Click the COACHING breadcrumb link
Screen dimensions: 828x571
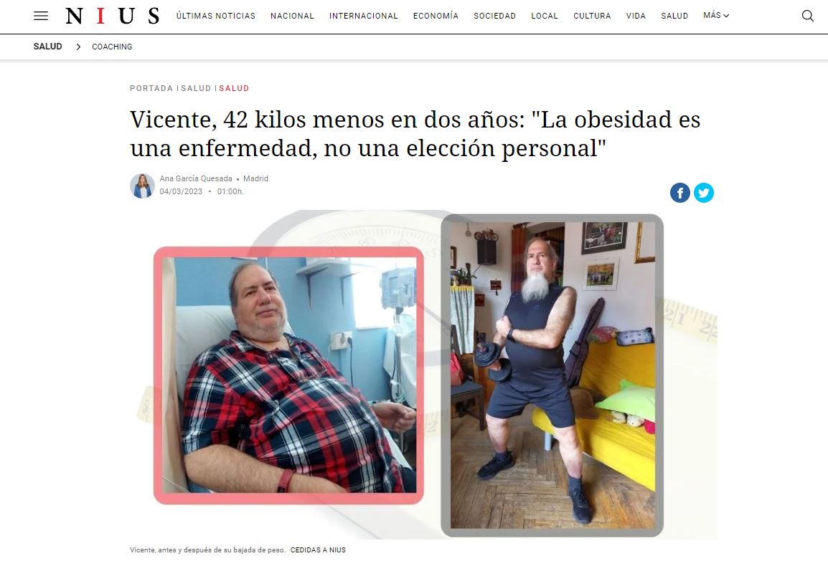click(x=112, y=47)
